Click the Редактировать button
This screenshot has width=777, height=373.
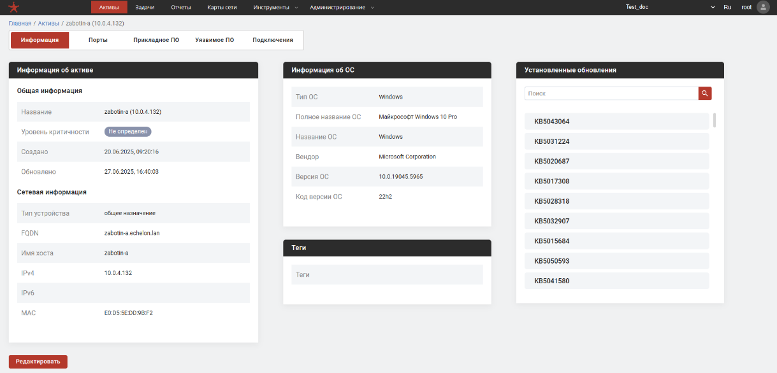38,362
